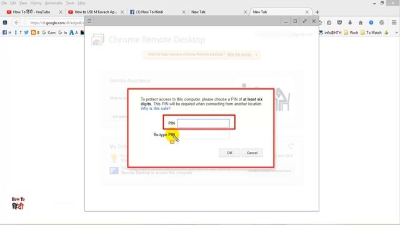The image size is (400, 225).
Task: Switch to (1) How To Hindi Facebook tab
Action: click(157, 12)
